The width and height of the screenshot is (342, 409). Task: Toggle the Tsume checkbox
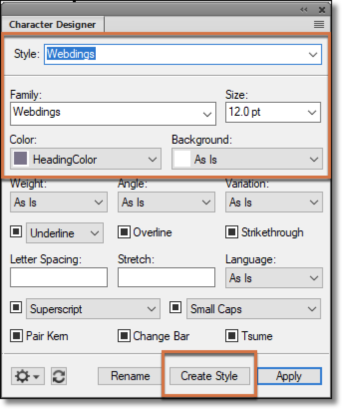tap(231, 336)
